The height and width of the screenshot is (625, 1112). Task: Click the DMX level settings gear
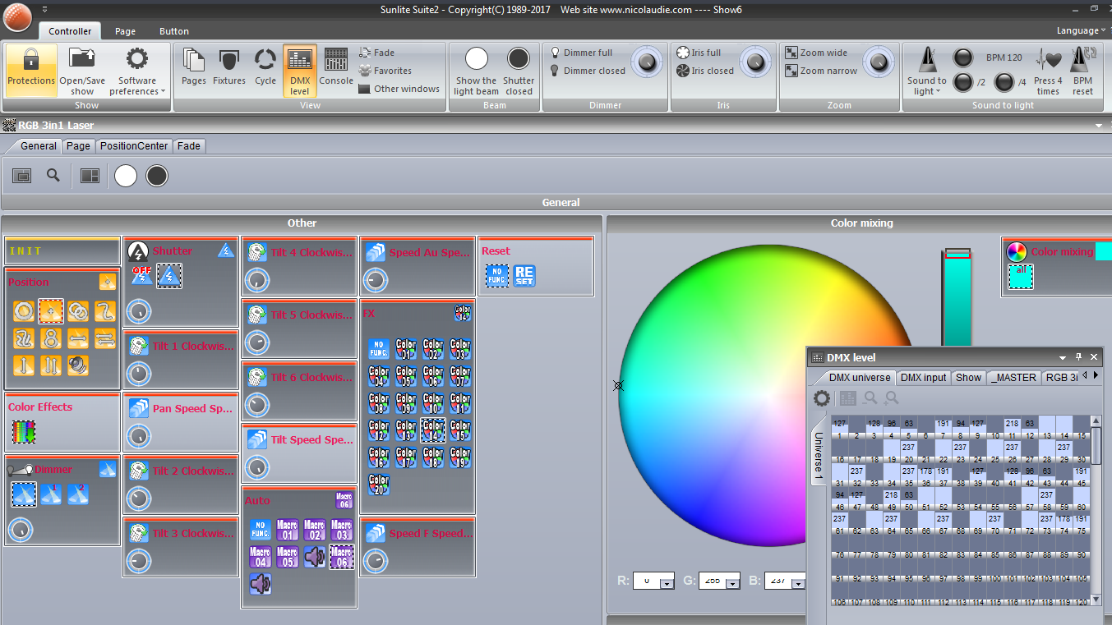point(822,398)
